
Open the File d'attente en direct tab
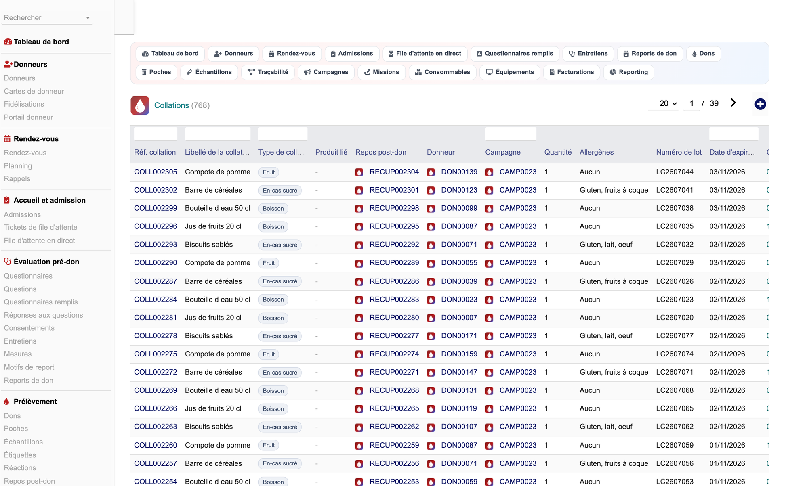pyautogui.click(x=425, y=54)
